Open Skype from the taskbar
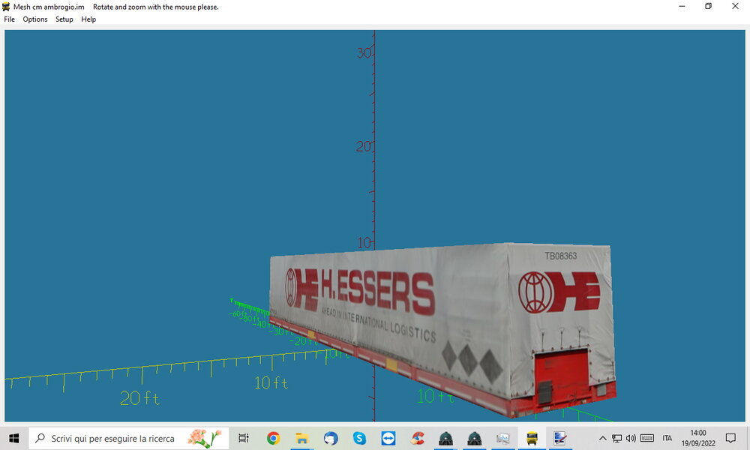750x450 pixels. [359, 438]
